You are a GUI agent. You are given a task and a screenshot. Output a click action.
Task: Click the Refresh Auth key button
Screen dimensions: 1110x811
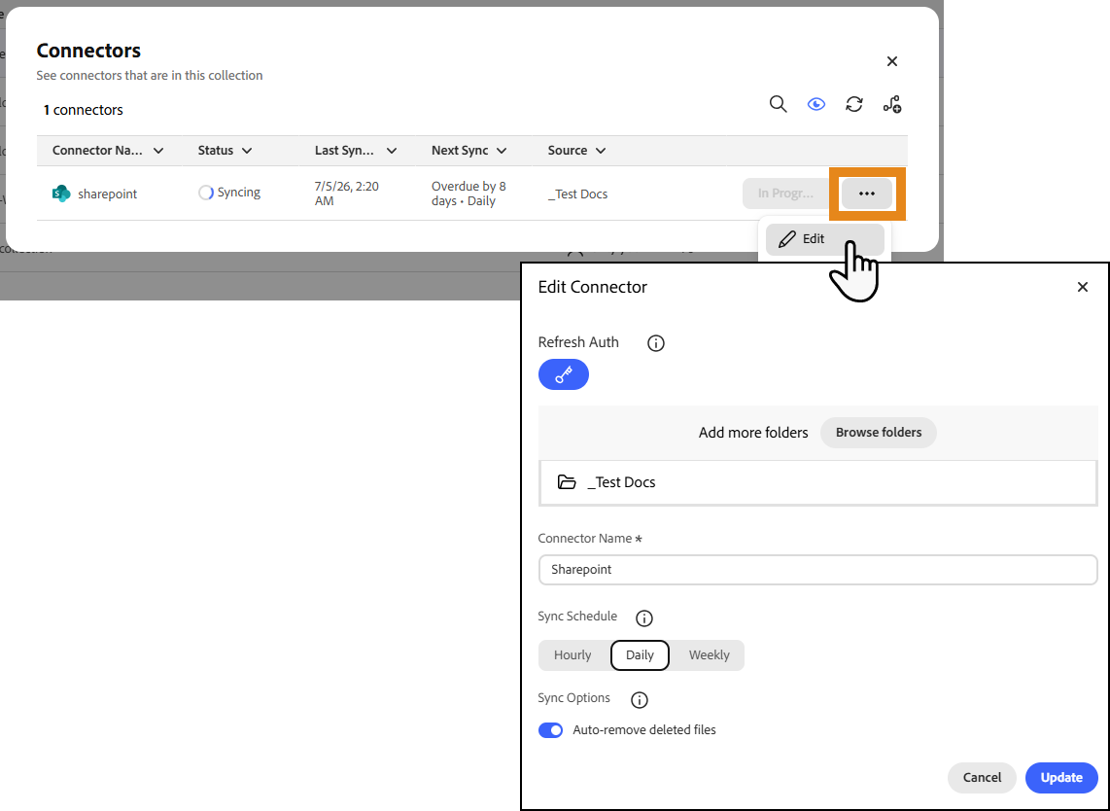[x=564, y=374]
